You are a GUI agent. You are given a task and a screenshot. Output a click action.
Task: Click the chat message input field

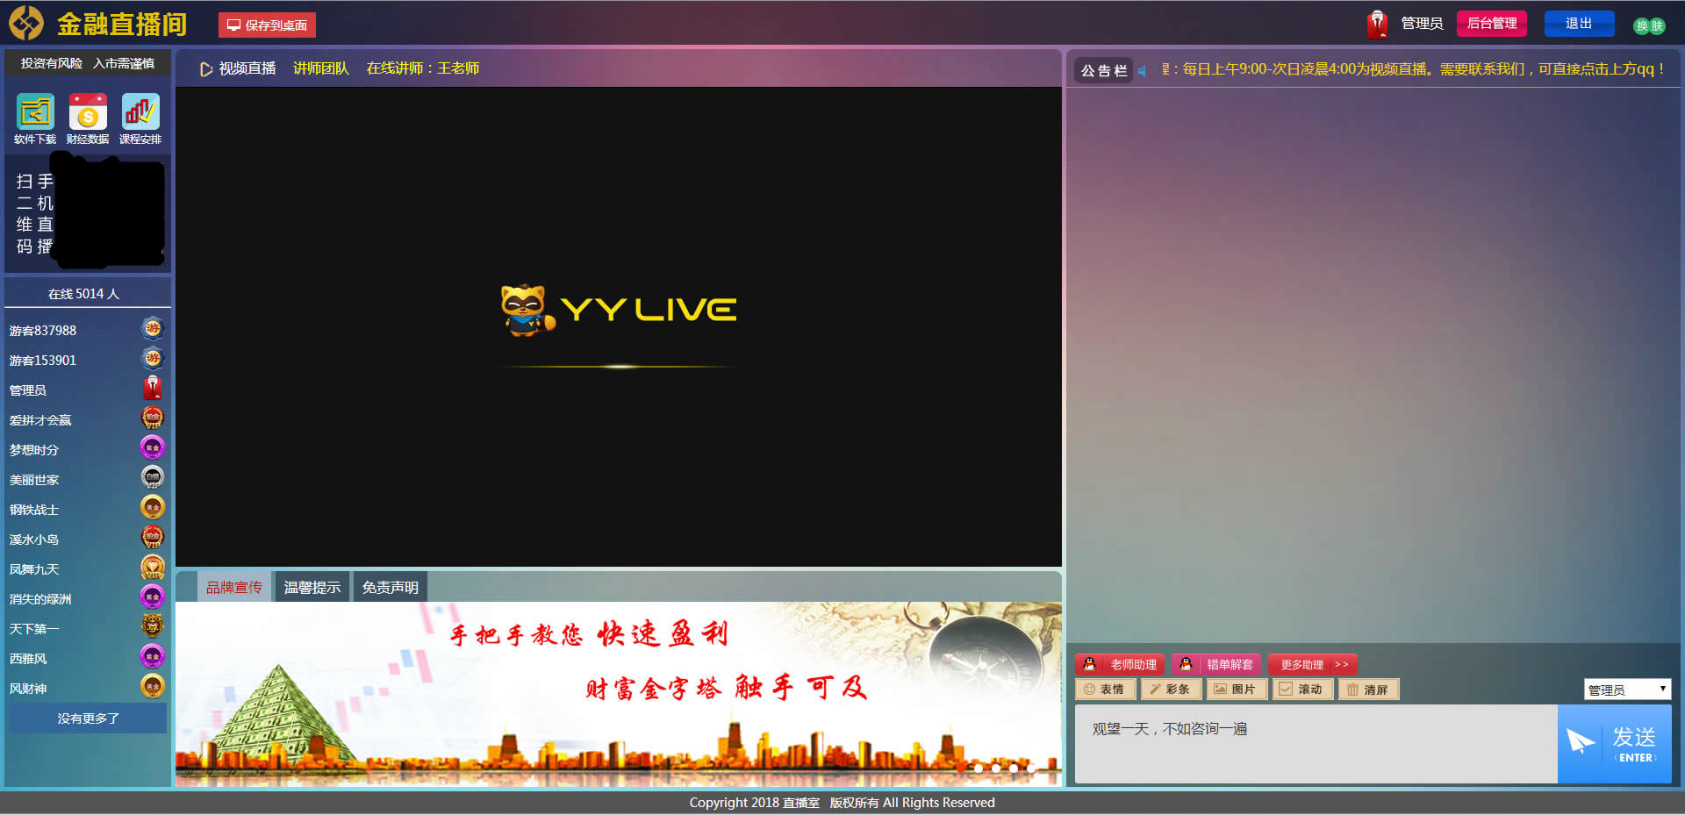(x=1316, y=744)
